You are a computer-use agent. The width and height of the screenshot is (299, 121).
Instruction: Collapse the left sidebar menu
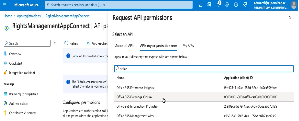(x=54, y=43)
